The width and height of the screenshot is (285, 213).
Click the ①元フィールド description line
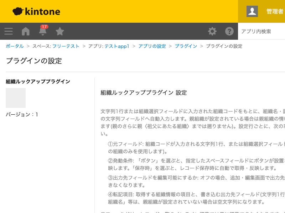[x=196, y=148]
